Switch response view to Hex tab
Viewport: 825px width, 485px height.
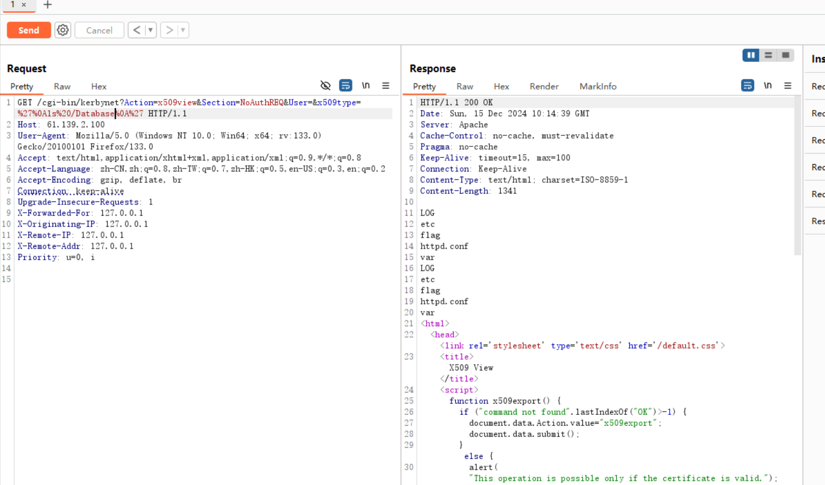(501, 86)
